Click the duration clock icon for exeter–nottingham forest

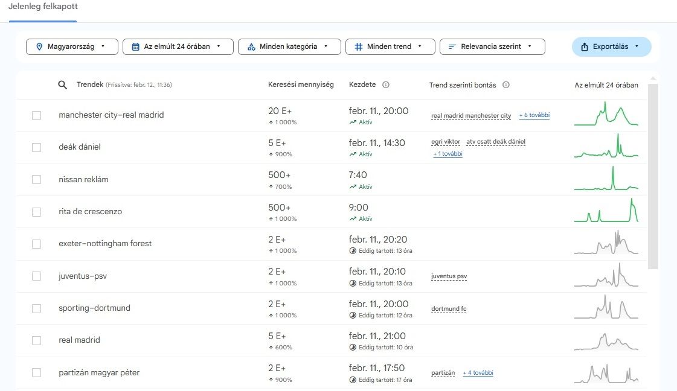(353, 251)
